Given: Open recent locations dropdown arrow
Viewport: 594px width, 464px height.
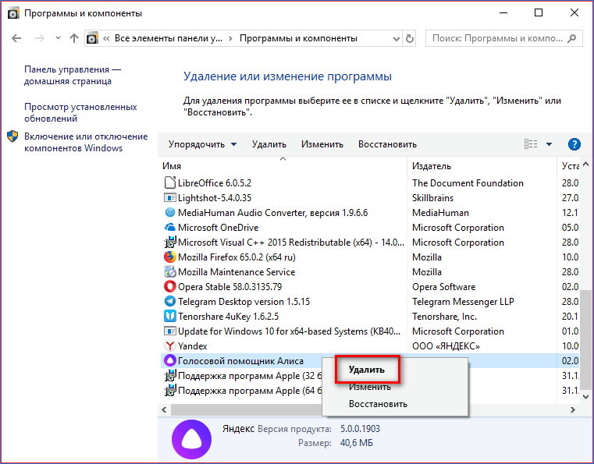Looking at the screenshot, I should tap(58, 38).
